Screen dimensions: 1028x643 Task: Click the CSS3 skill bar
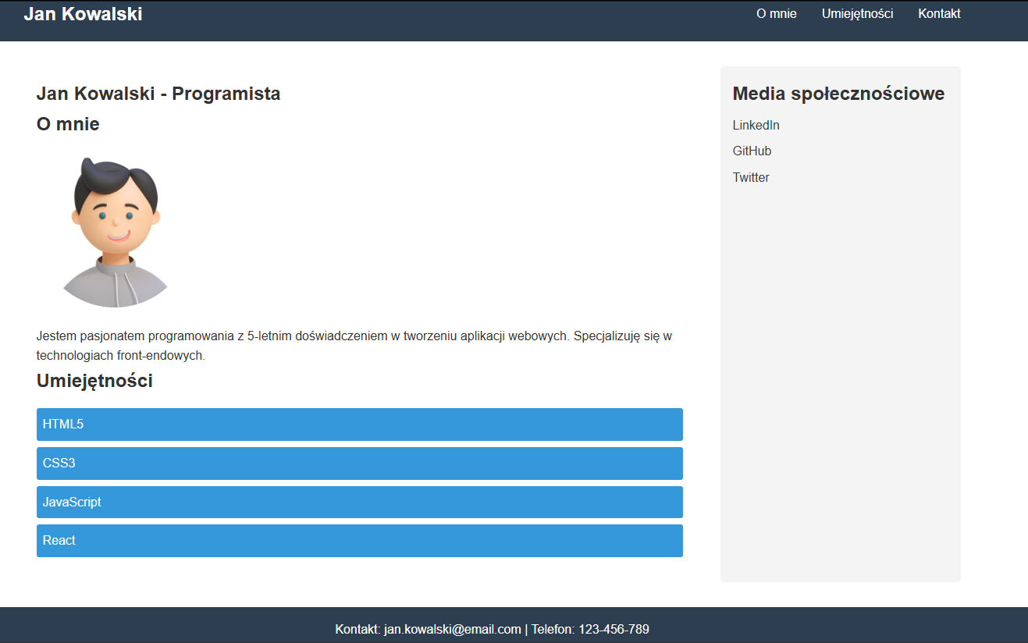point(359,464)
